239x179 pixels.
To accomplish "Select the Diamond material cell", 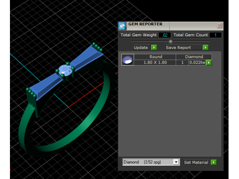I will coord(194,57).
